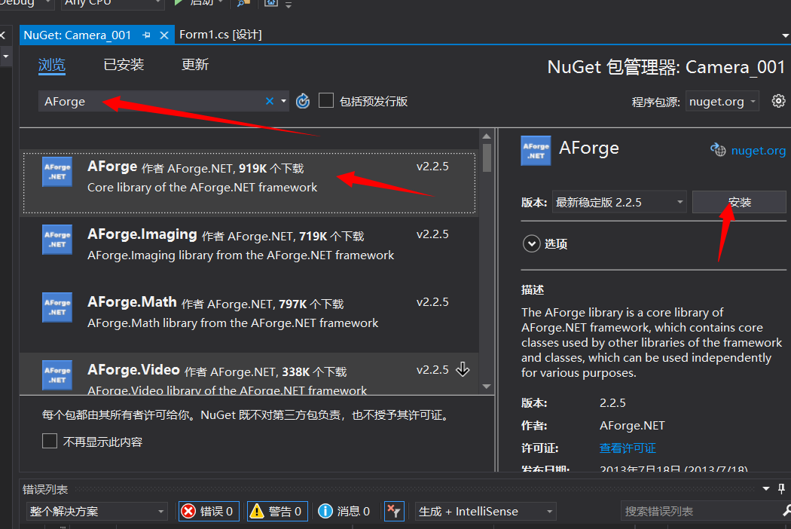Click the up arrow of the package list scrollbar
Screen dimensions: 791x529
[x=487, y=136]
